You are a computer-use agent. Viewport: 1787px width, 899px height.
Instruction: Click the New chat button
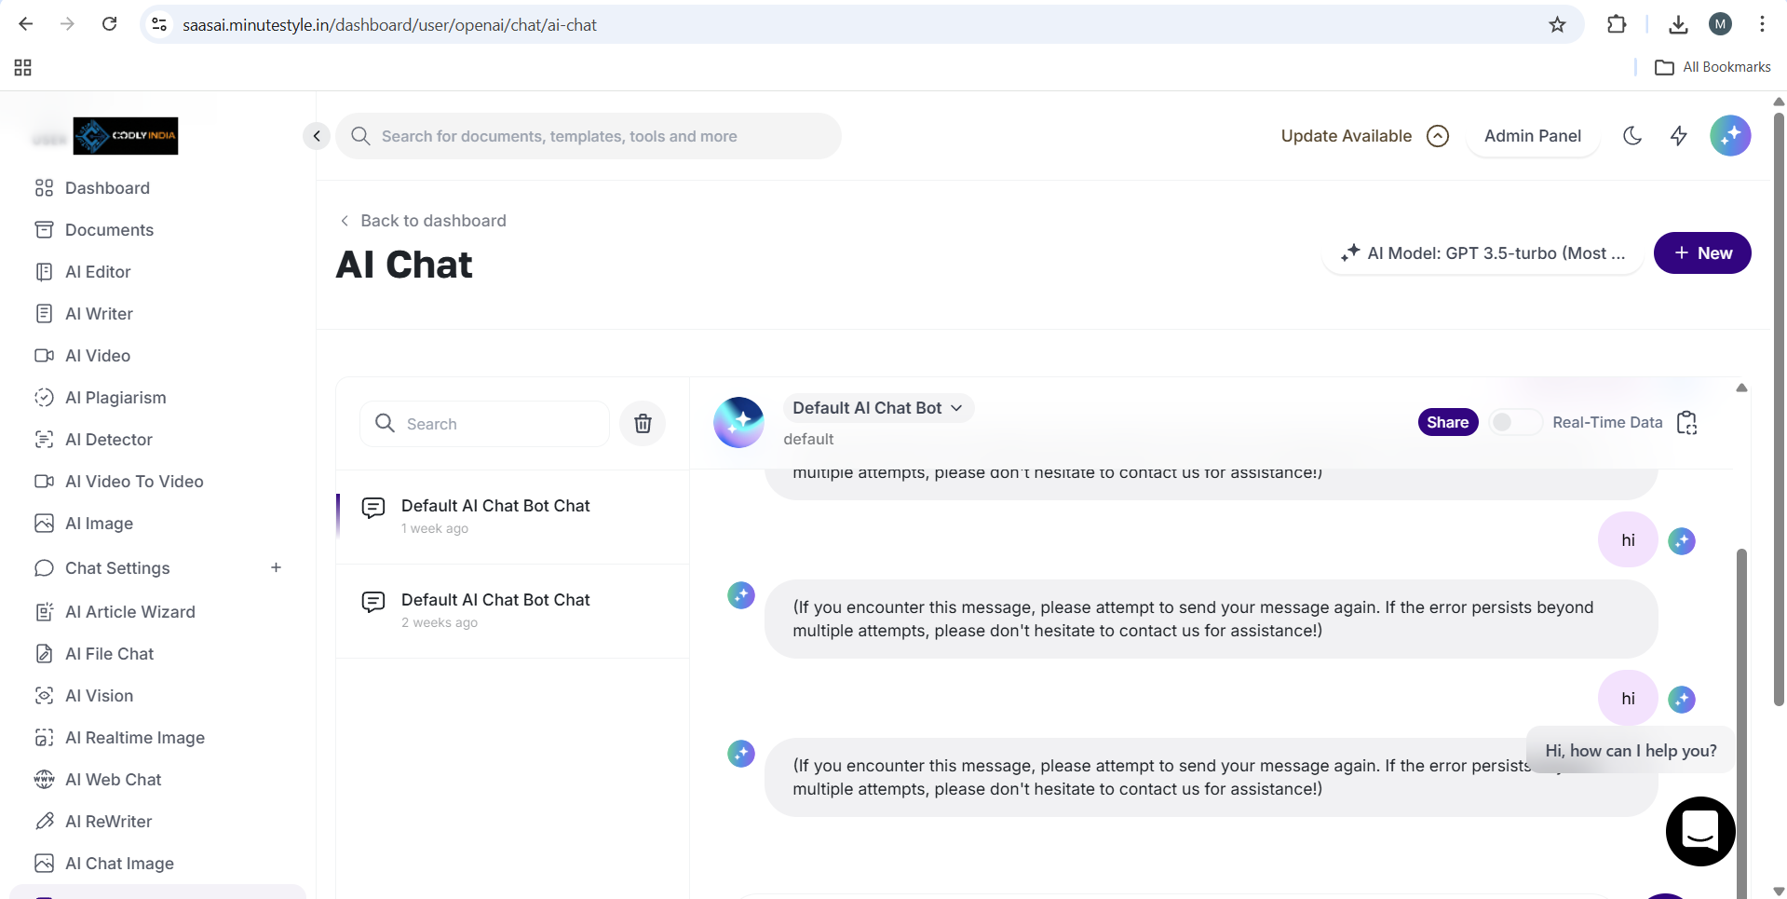pyautogui.click(x=1701, y=253)
